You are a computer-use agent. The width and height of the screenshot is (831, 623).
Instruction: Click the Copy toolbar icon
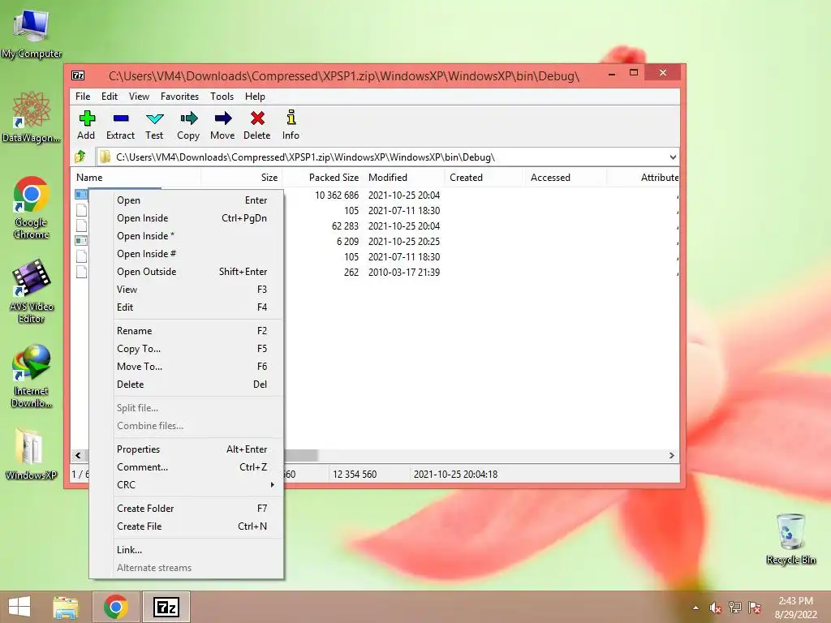[188, 125]
